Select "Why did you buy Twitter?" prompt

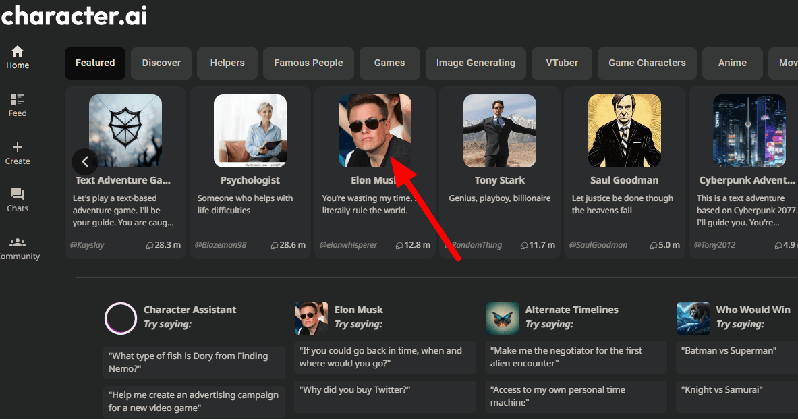(x=385, y=396)
